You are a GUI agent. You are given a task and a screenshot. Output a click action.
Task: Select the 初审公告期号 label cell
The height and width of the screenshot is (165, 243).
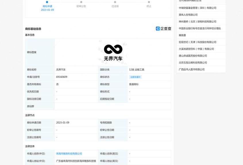[40, 130]
